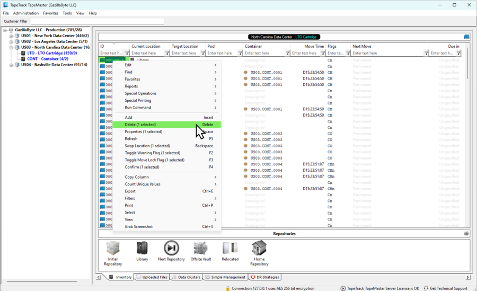Click the Next Move filter funnel icon

pos(426,53)
